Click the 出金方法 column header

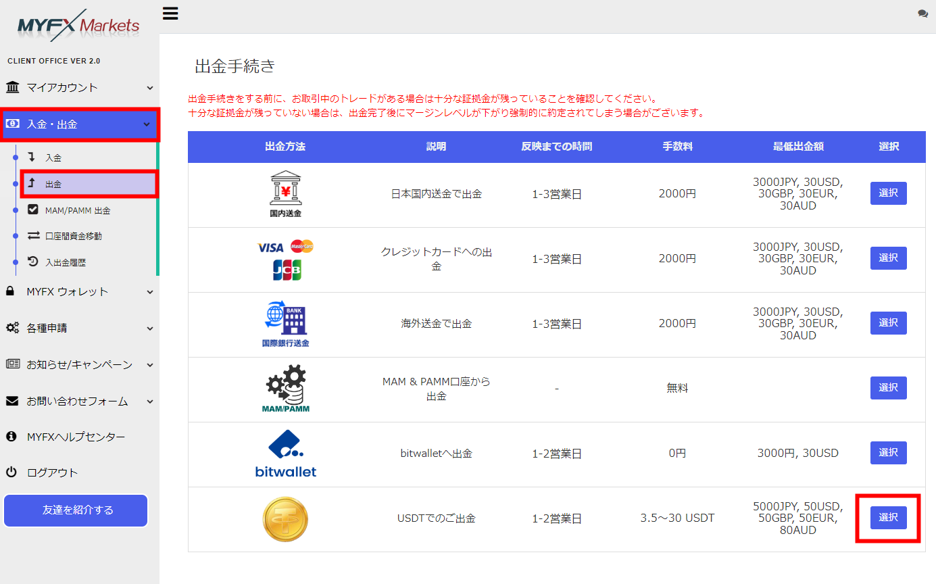(x=285, y=146)
